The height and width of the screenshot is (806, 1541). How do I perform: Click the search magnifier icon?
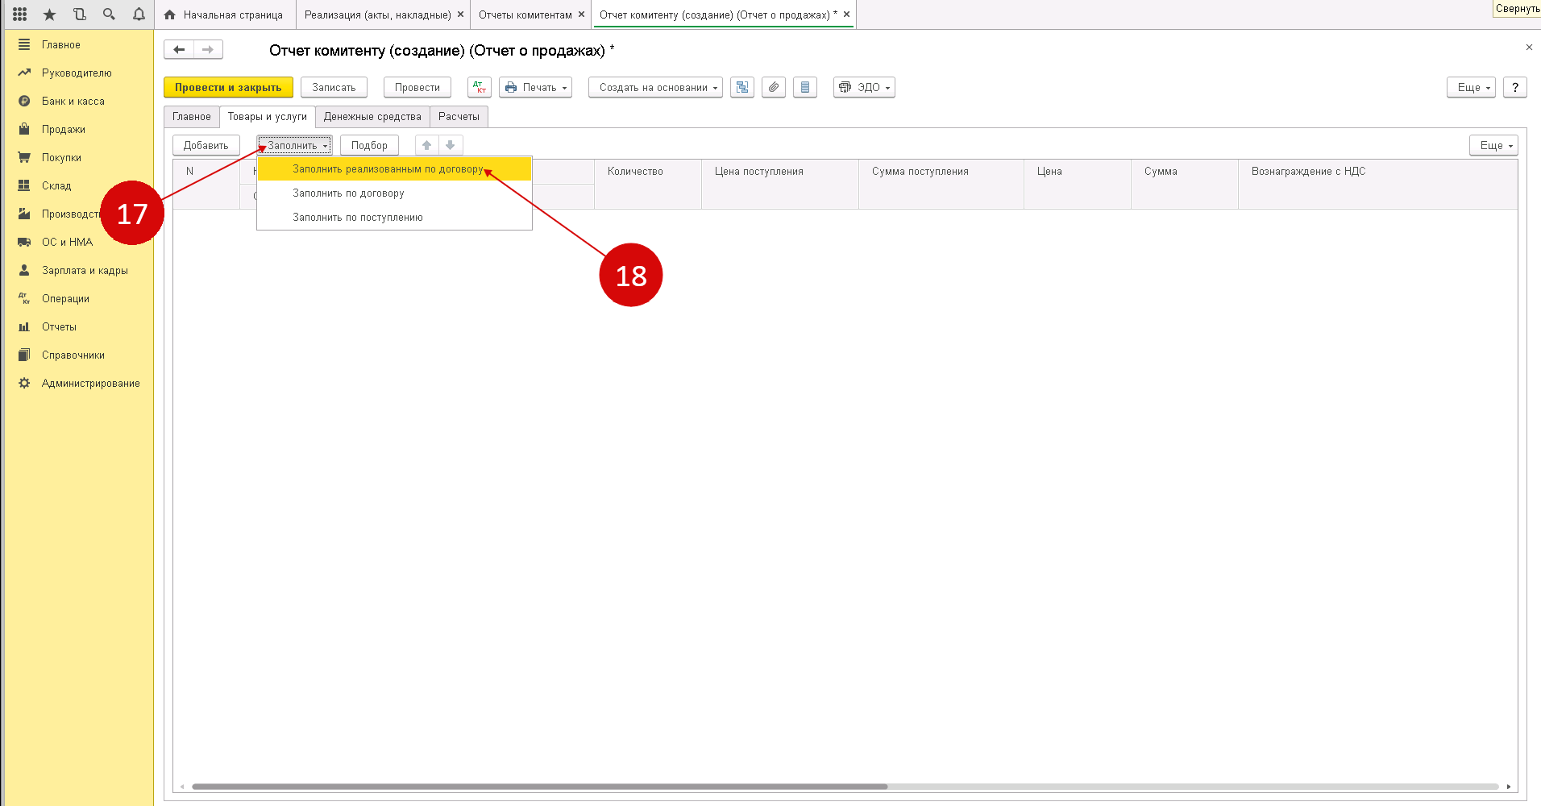[109, 15]
